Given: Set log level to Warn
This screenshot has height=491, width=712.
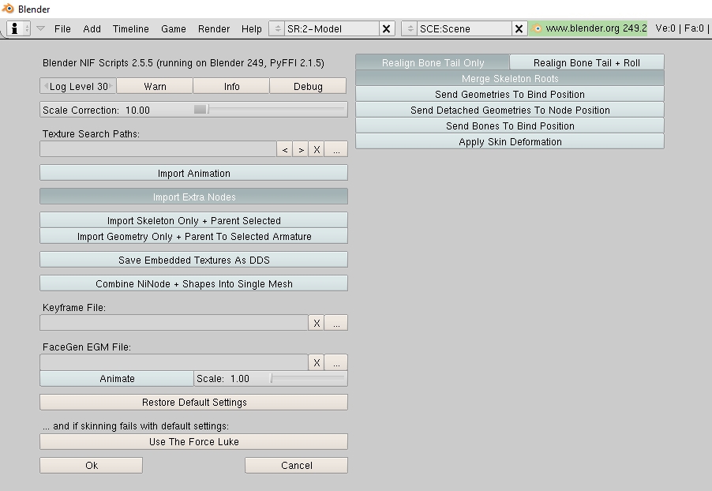Looking at the screenshot, I should tap(155, 86).
